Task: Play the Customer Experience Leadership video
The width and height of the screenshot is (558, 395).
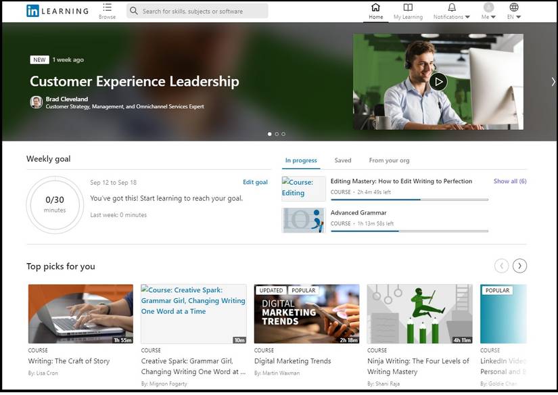Action: click(438, 82)
